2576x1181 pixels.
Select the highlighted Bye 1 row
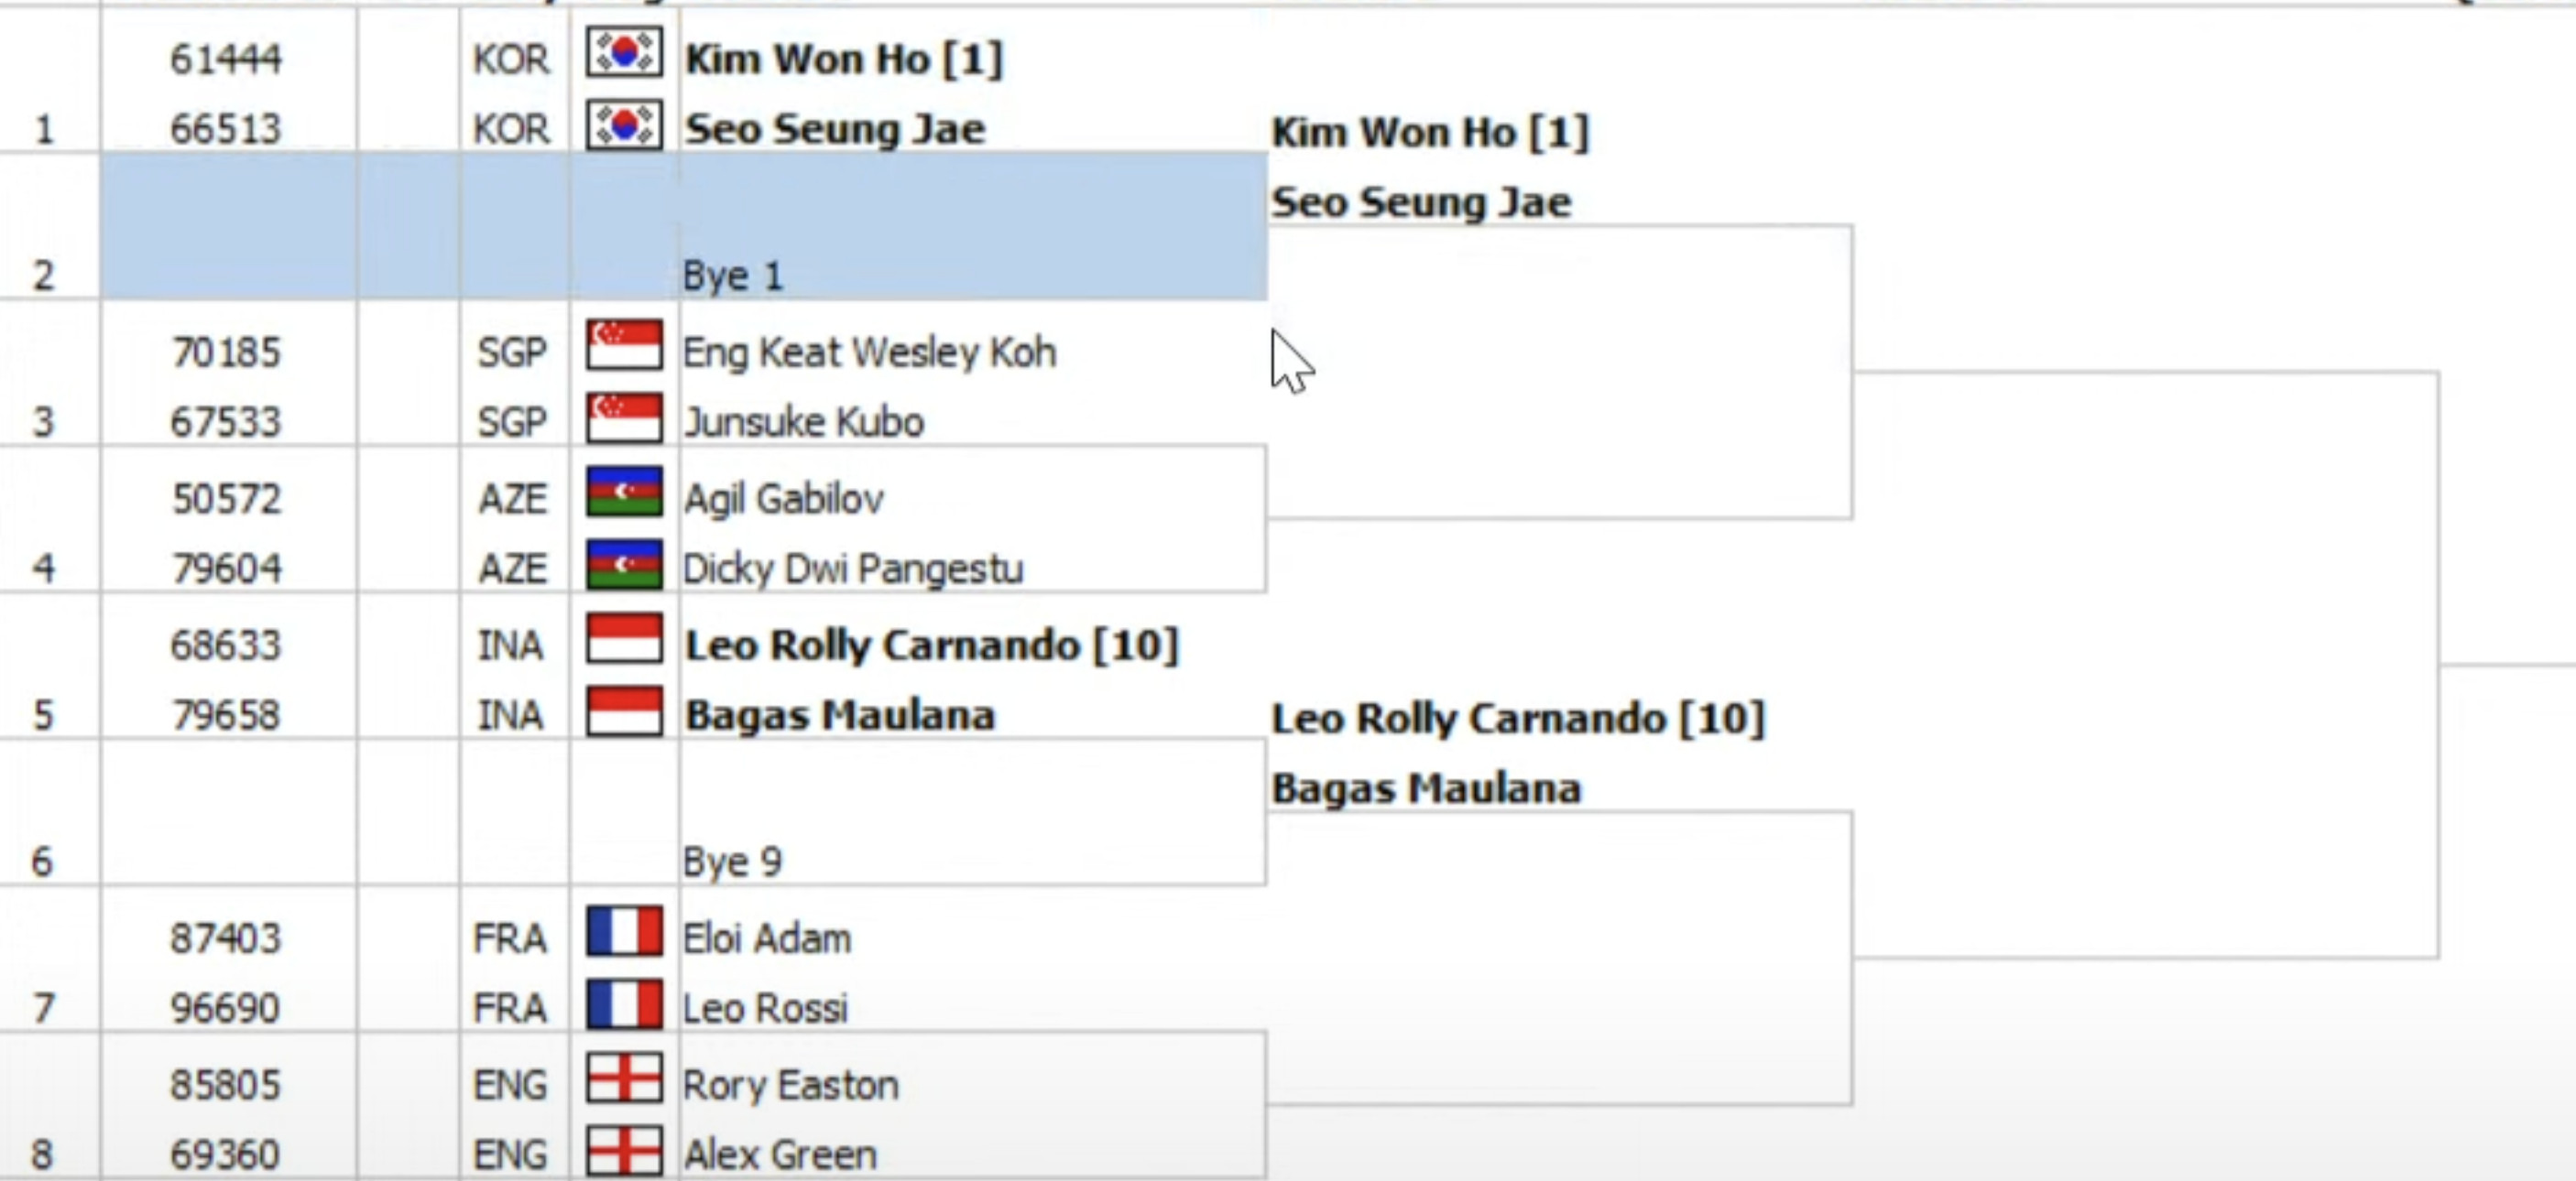(684, 227)
